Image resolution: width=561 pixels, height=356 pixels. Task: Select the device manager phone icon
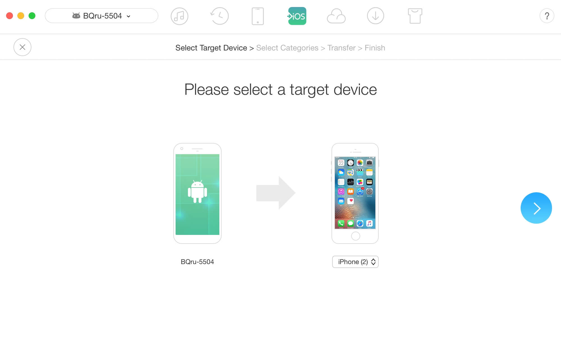[257, 16]
